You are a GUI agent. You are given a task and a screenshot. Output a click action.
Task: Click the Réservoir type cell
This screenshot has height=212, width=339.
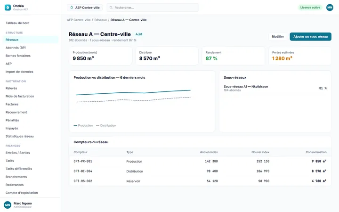click(x=133, y=181)
